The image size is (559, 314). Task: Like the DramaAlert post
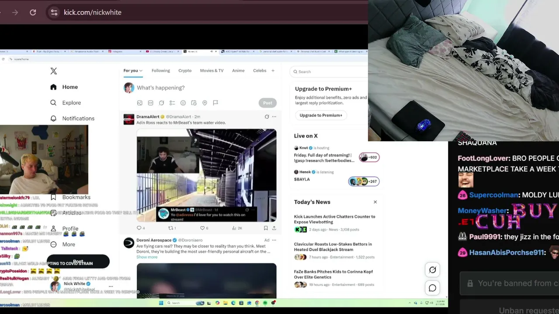coord(204,228)
